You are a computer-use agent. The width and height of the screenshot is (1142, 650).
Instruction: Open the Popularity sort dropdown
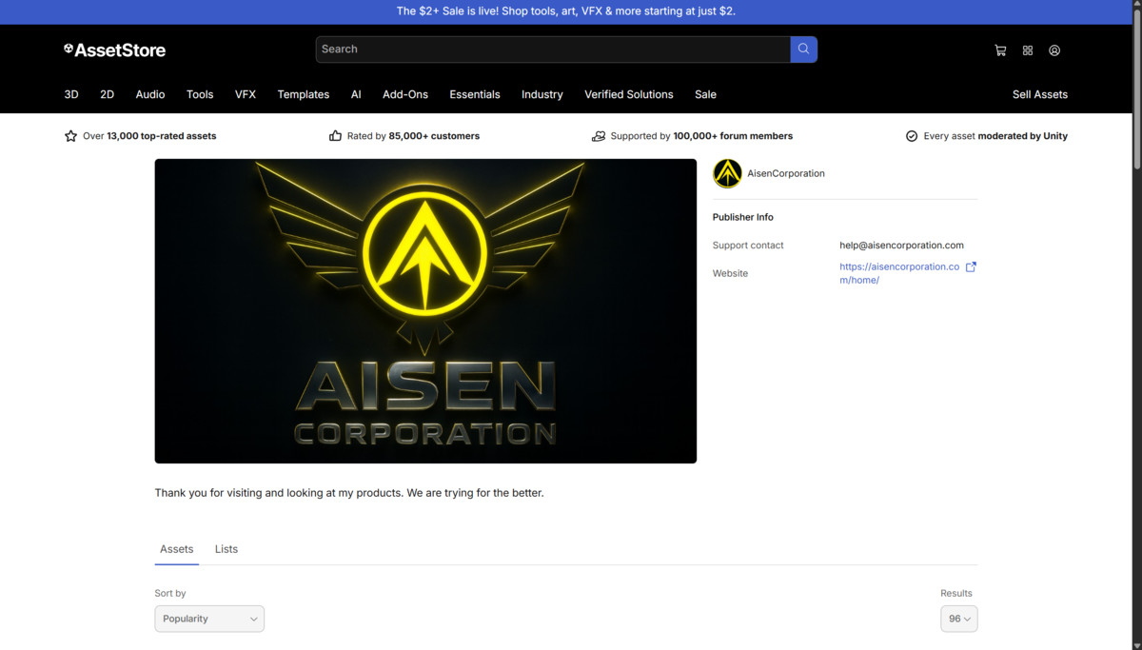pyautogui.click(x=209, y=619)
